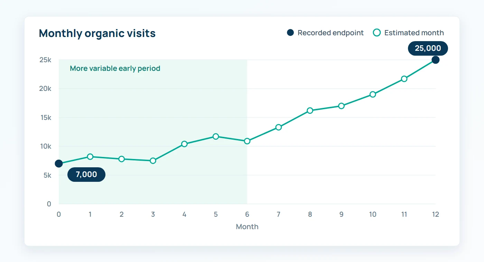Click the Monthly organic visits title

click(x=97, y=34)
